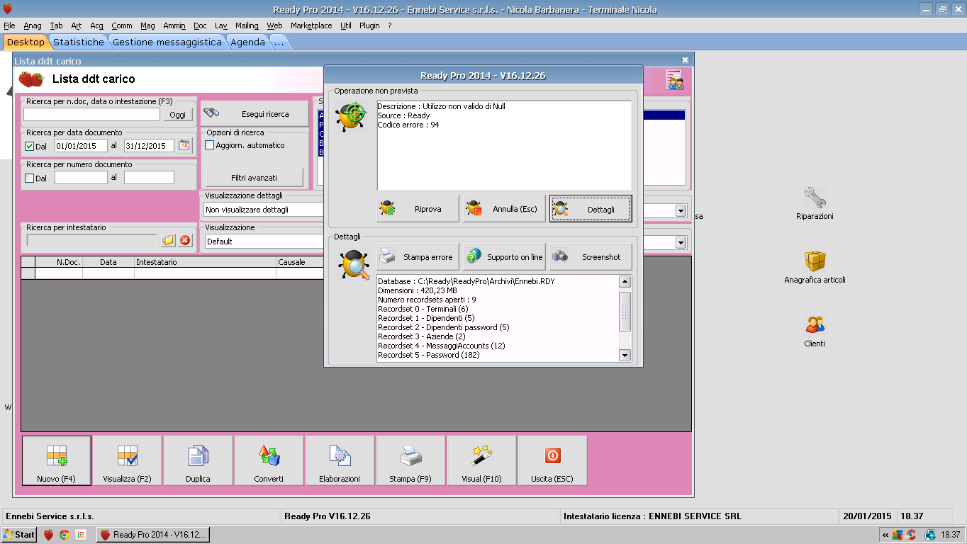Open the Clienti desktop icon
Screen dimensions: 967x544
click(x=815, y=330)
